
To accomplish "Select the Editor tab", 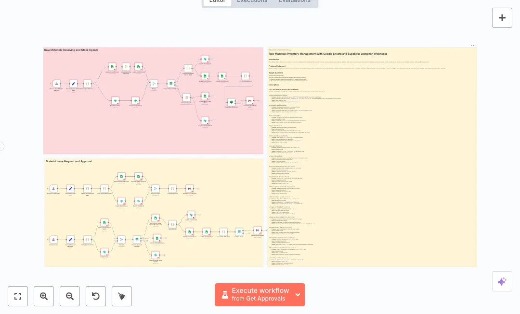I will (217, 1).
